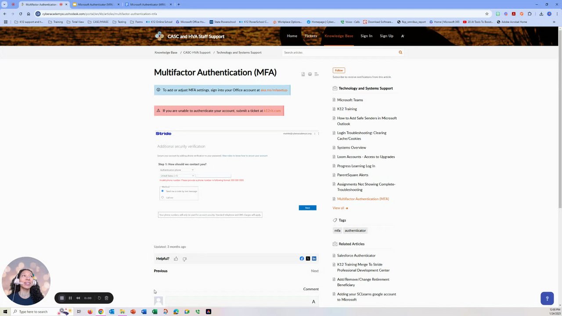The height and width of the screenshot is (316, 562).
Task: Click the article layout icon beside print
Action: (x=316, y=74)
